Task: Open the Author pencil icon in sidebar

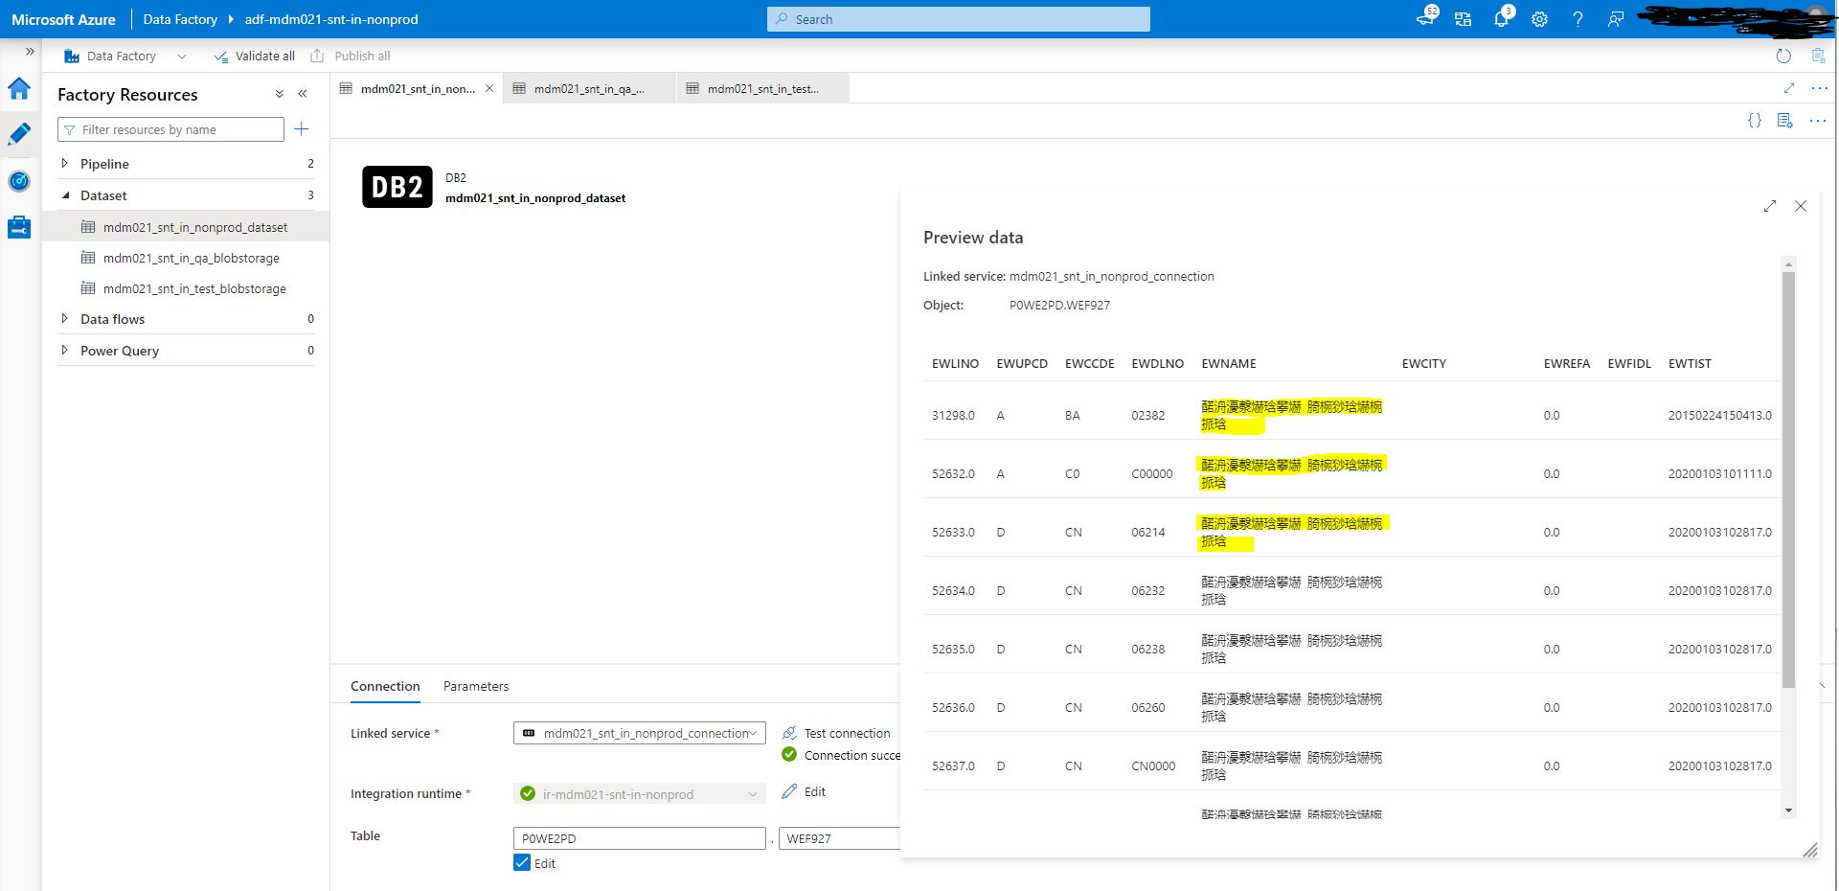Action: [19, 134]
